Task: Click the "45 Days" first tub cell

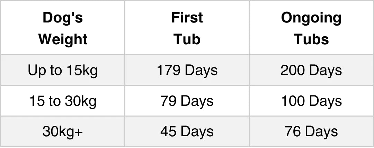Action: [x=187, y=132]
